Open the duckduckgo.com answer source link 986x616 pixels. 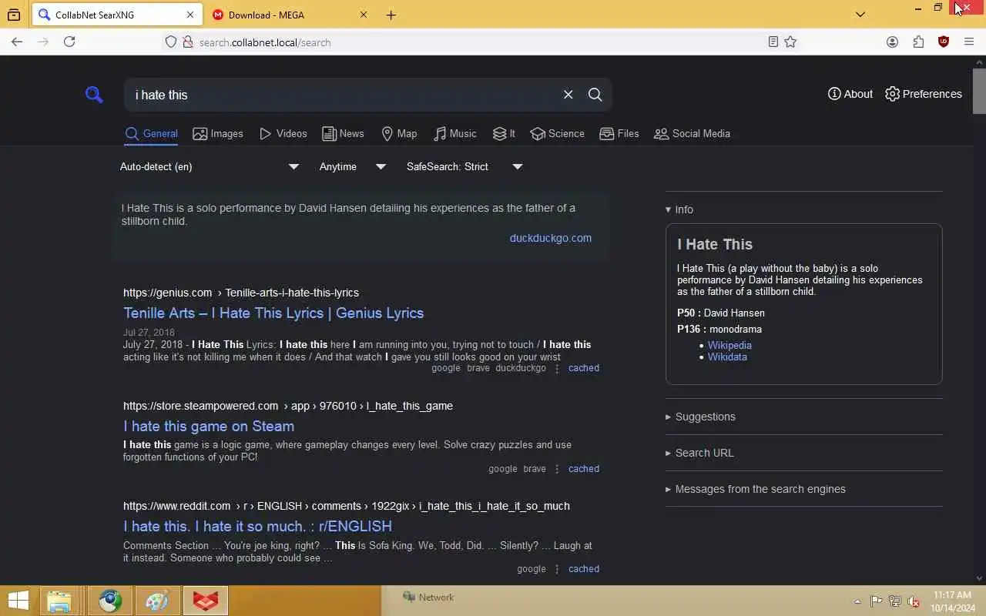pos(551,238)
